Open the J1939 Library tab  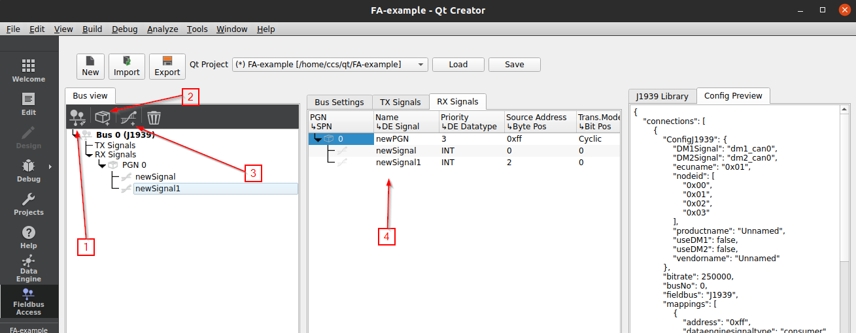(x=662, y=96)
